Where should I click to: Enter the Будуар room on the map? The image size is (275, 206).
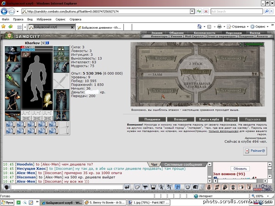(161, 58)
